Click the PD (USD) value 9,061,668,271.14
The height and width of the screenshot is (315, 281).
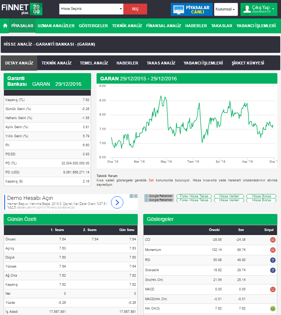click(x=76, y=172)
